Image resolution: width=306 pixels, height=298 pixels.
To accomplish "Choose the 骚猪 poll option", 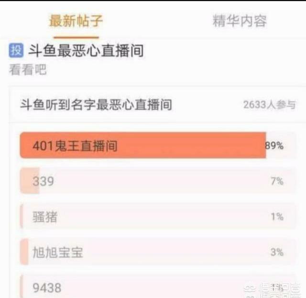I will click(158, 217).
